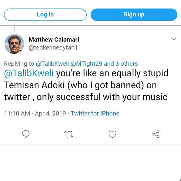181x181 pixels.
Task: Like the tweet with heart icon
Action: coord(113,134)
